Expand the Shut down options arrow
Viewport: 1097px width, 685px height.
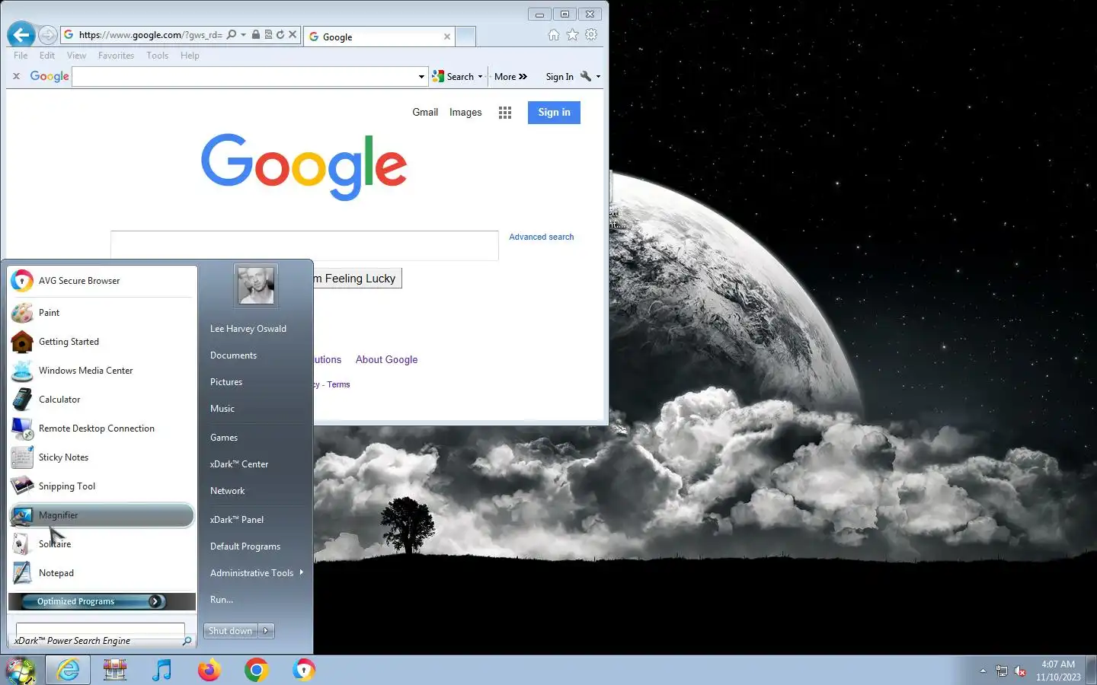click(266, 631)
